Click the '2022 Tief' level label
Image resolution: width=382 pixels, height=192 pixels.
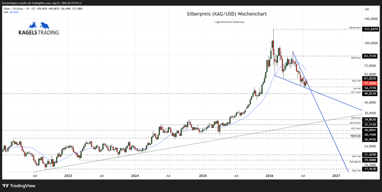coord(356,171)
